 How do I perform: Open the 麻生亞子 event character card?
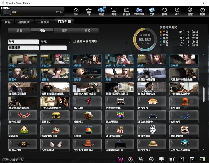coord(55,61)
